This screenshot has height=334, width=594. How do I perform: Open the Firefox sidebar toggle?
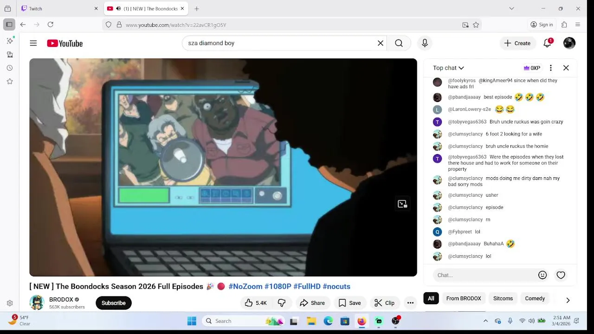(9, 25)
